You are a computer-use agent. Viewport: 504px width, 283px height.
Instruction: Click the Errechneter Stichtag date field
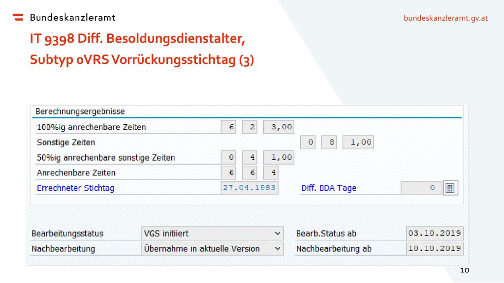pos(250,188)
